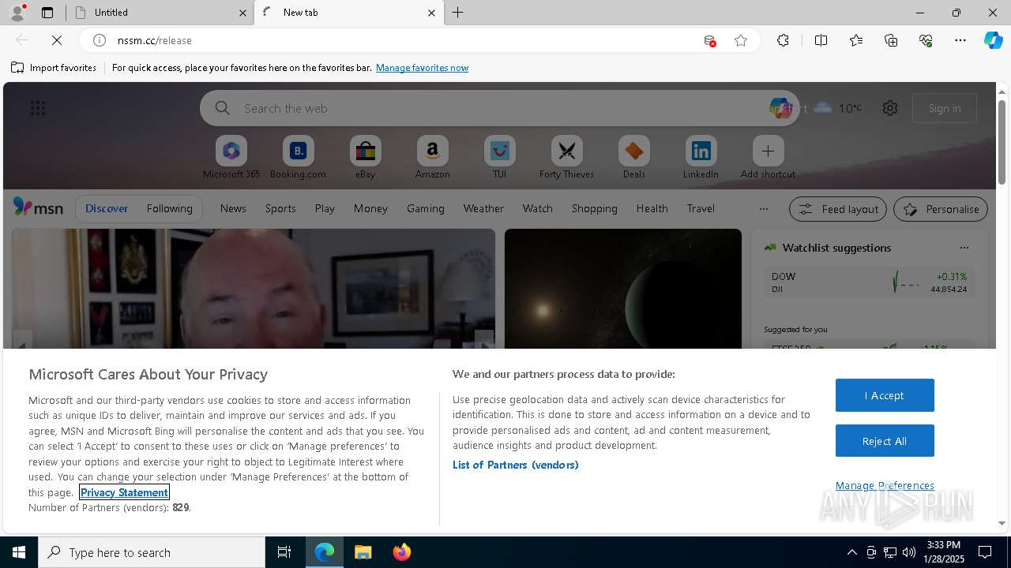Viewport: 1011px width, 568px height.
Task: Switch to the Untitled tab
Action: [158, 13]
